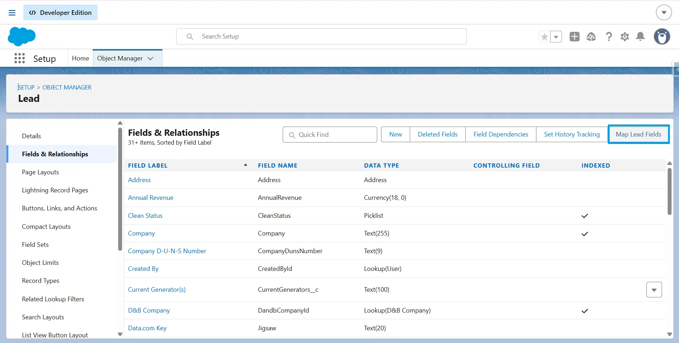Click the table scroll down arrow

tap(669, 334)
